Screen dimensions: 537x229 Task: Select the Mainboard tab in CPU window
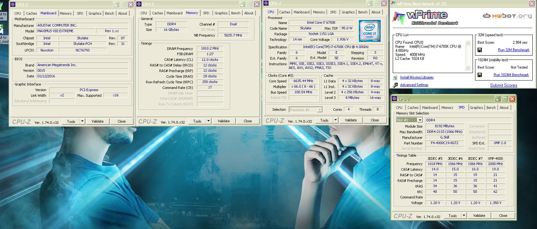(301, 12)
